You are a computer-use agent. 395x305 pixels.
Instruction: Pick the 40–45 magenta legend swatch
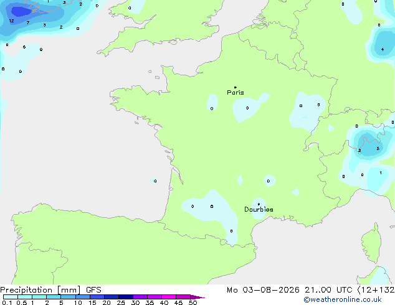(x=169, y=297)
